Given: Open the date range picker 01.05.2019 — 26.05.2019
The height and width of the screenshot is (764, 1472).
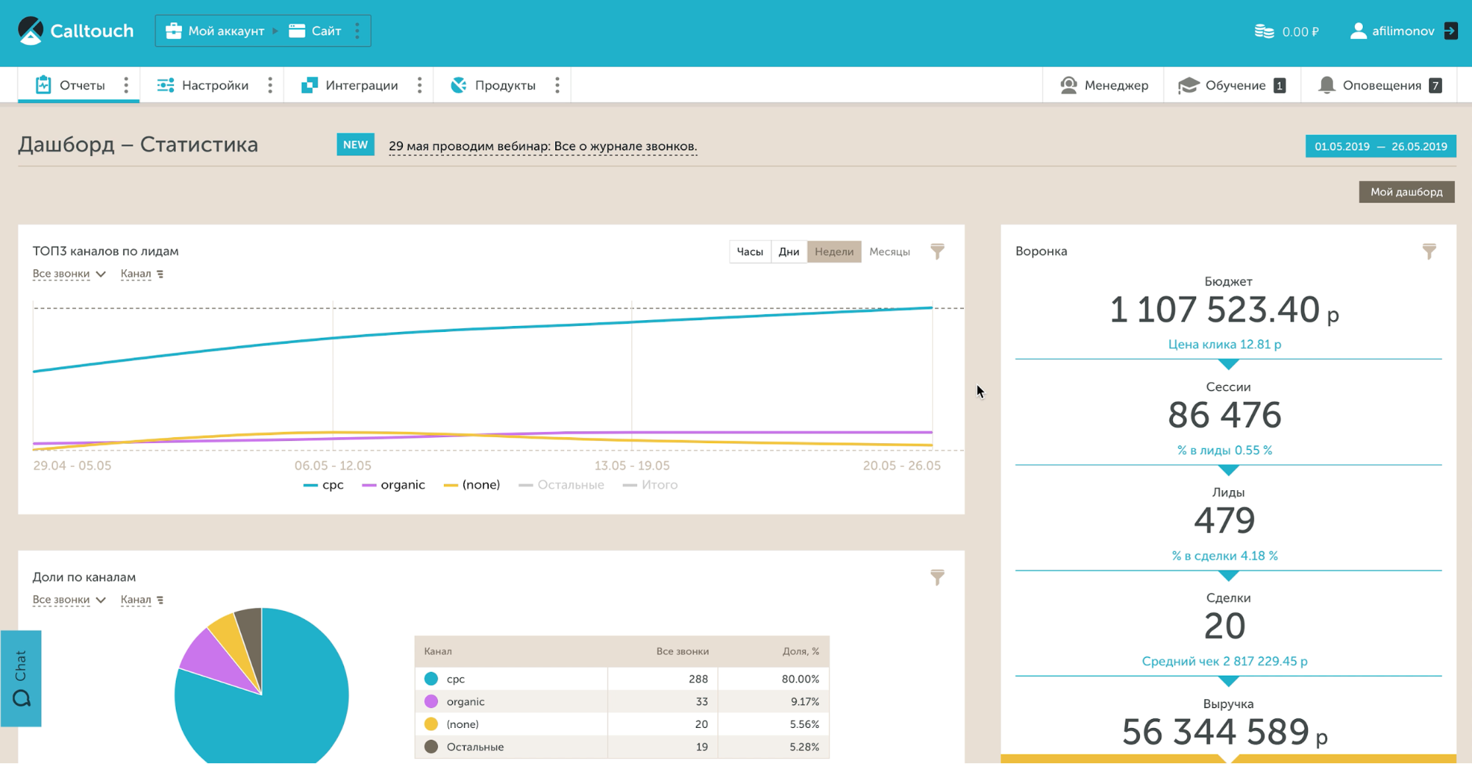Looking at the screenshot, I should coord(1380,146).
